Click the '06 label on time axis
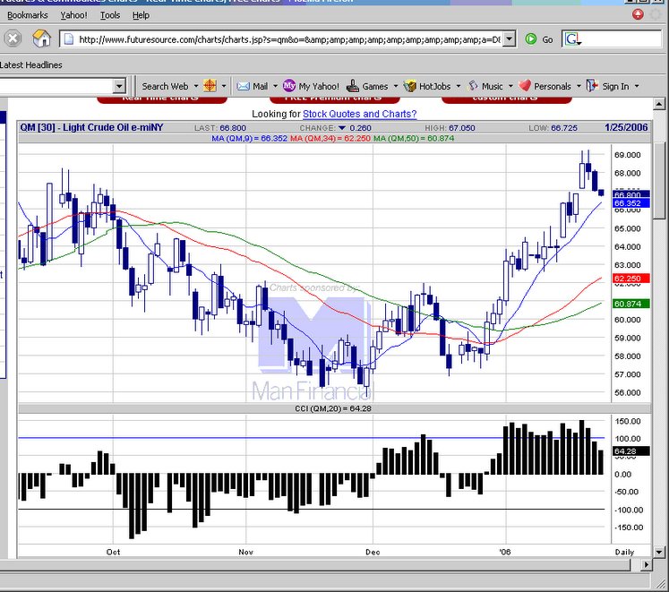Image resolution: width=669 pixels, height=592 pixels. pos(505,552)
